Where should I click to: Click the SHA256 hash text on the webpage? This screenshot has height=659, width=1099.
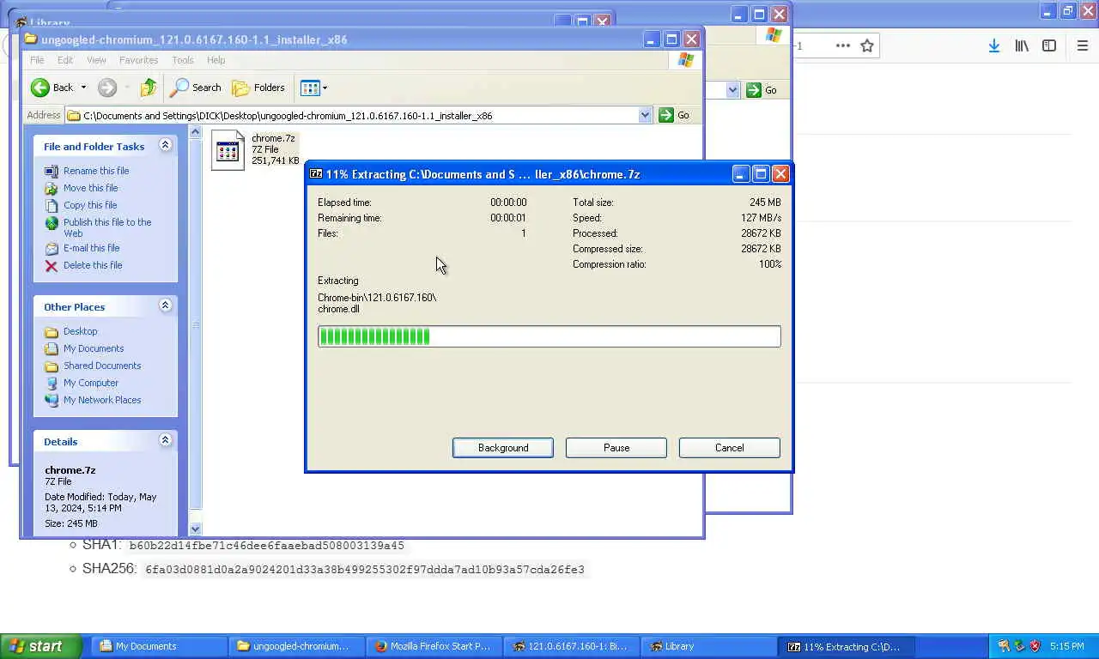[365, 570]
